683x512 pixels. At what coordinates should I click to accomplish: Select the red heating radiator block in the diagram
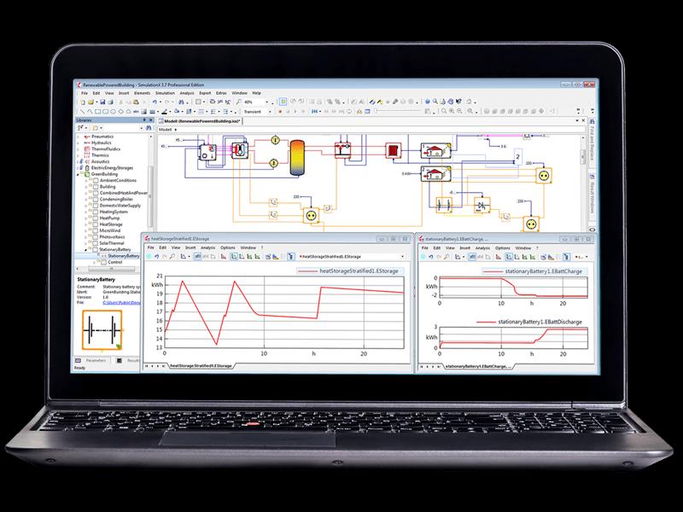pos(393,151)
